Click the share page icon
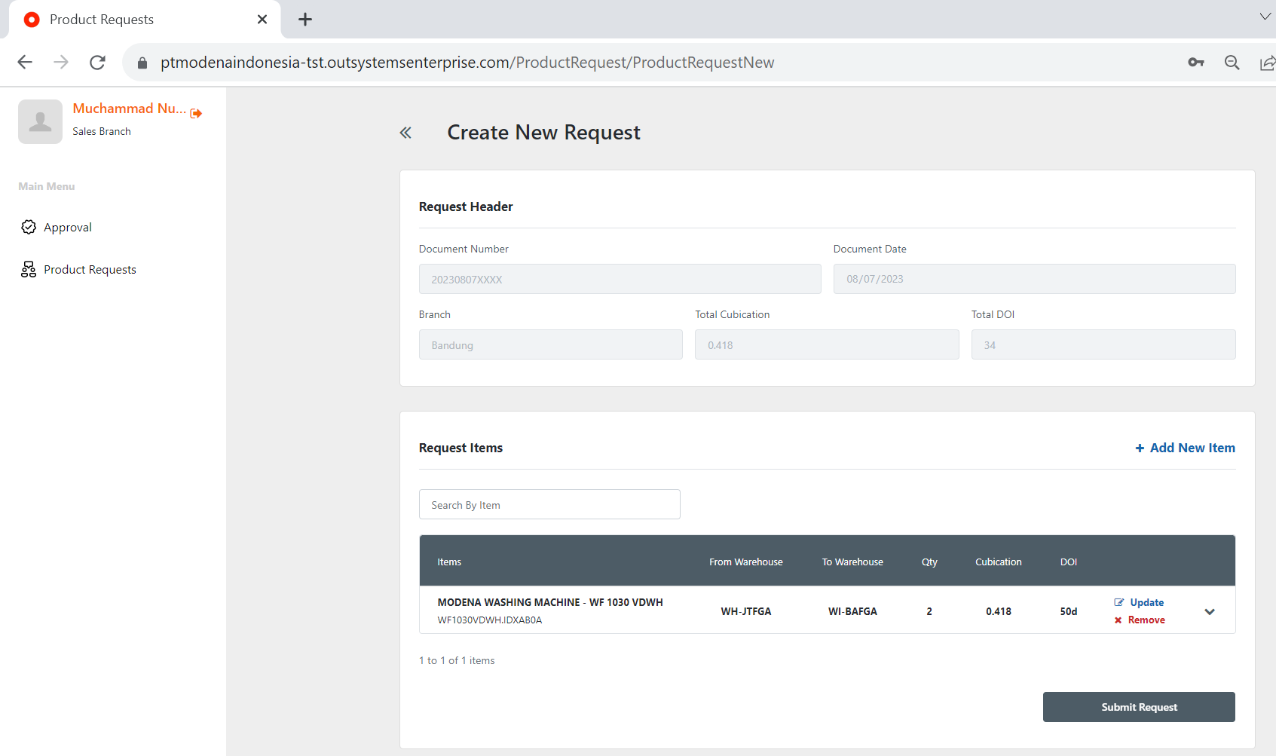The width and height of the screenshot is (1276, 756). pos(1267,63)
